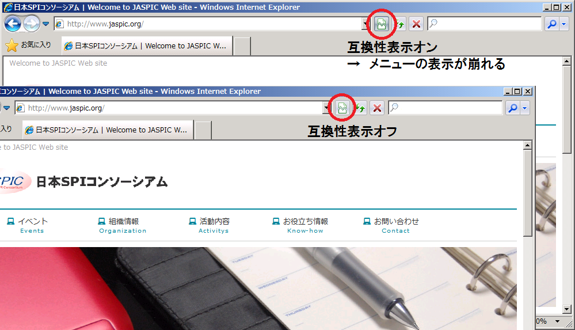The image size is (575, 330).
Task: Open イベント Events menu item
Action: pyautogui.click(x=28, y=225)
